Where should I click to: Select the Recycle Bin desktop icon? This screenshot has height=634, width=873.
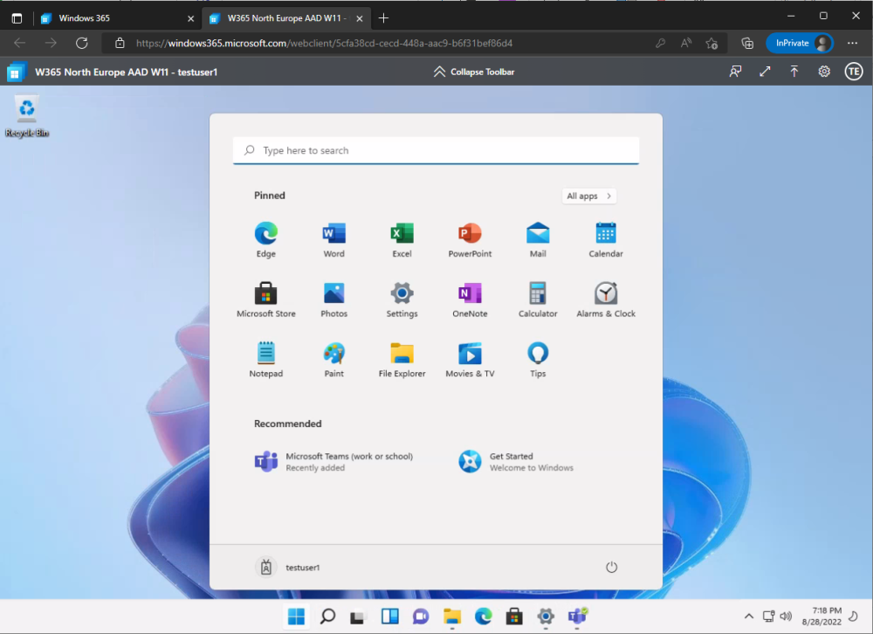tap(27, 116)
